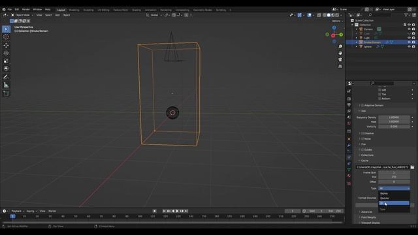Click the Blender logo menu icon
418x235 pixels.
point(4,9)
